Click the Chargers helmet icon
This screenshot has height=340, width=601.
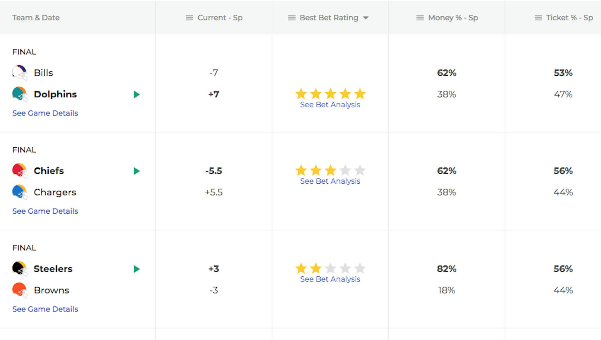[20, 192]
